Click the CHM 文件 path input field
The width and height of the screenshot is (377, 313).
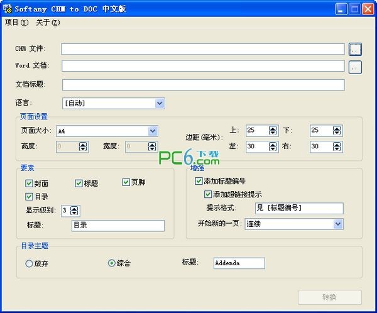coord(203,49)
